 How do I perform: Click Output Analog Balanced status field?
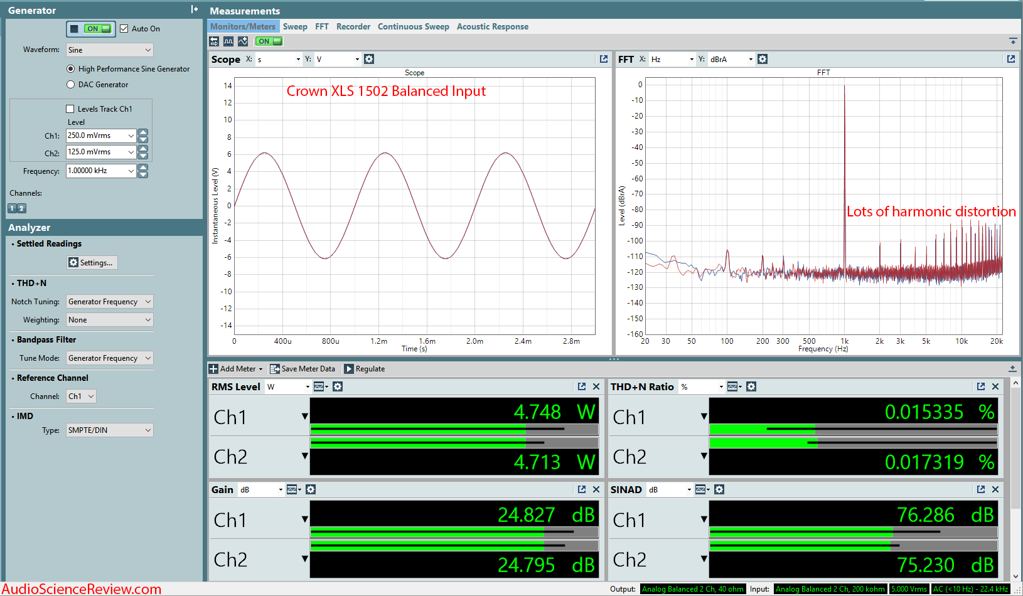point(692,589)
